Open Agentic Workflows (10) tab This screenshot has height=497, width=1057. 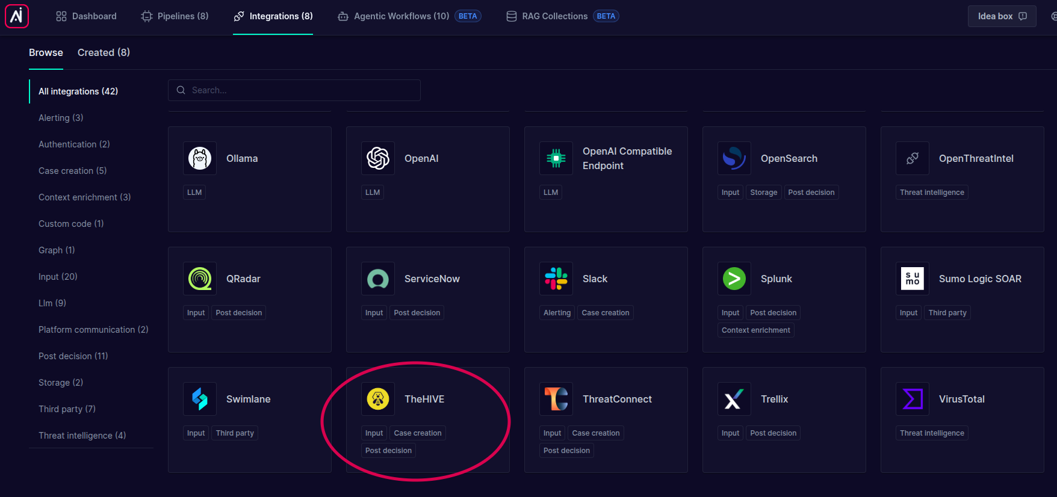pyautogui.click(x=409, y=16)
